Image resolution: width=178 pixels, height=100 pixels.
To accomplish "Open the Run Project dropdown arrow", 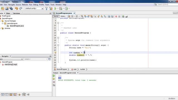I will point(58,9).
